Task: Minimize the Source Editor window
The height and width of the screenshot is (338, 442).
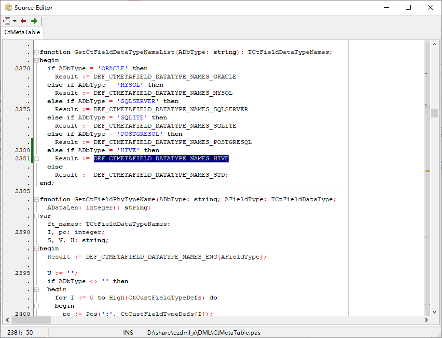Action: tap(387, 7)
